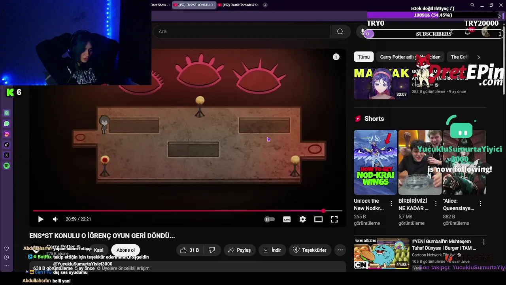Open TikTok in the browser sidebar
The width and height of the screenshot is (506, 285).
click(7, 145)
